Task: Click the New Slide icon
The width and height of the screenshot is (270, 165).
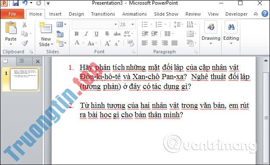Action: pos(45,28)
